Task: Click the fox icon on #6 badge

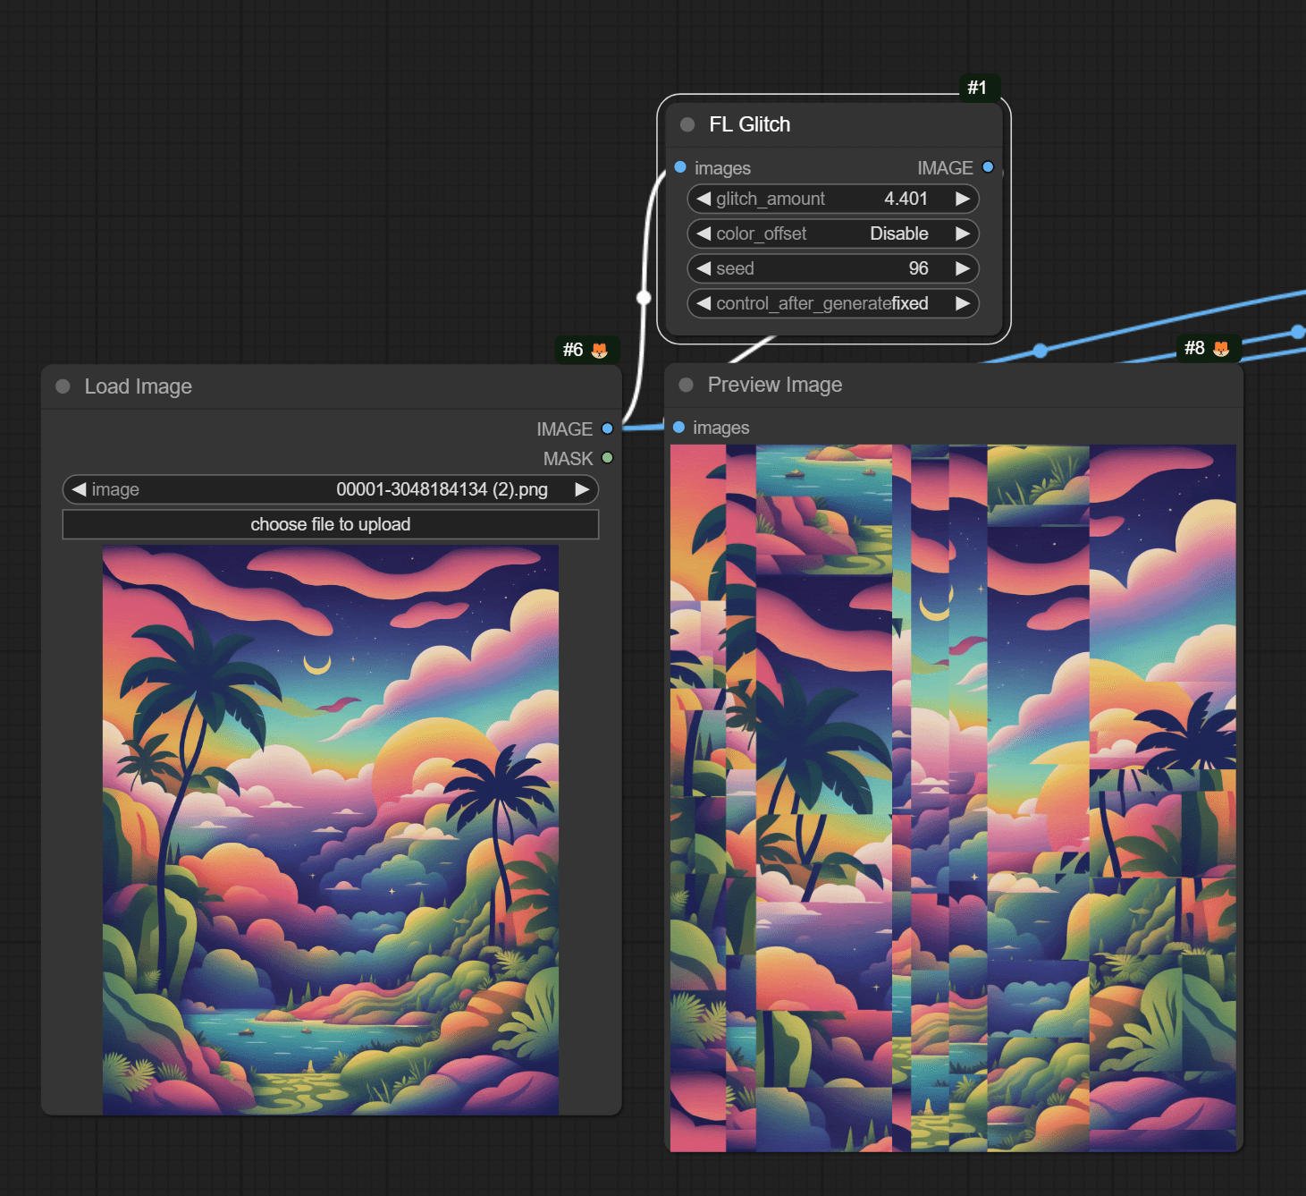Action: [600, 350]
